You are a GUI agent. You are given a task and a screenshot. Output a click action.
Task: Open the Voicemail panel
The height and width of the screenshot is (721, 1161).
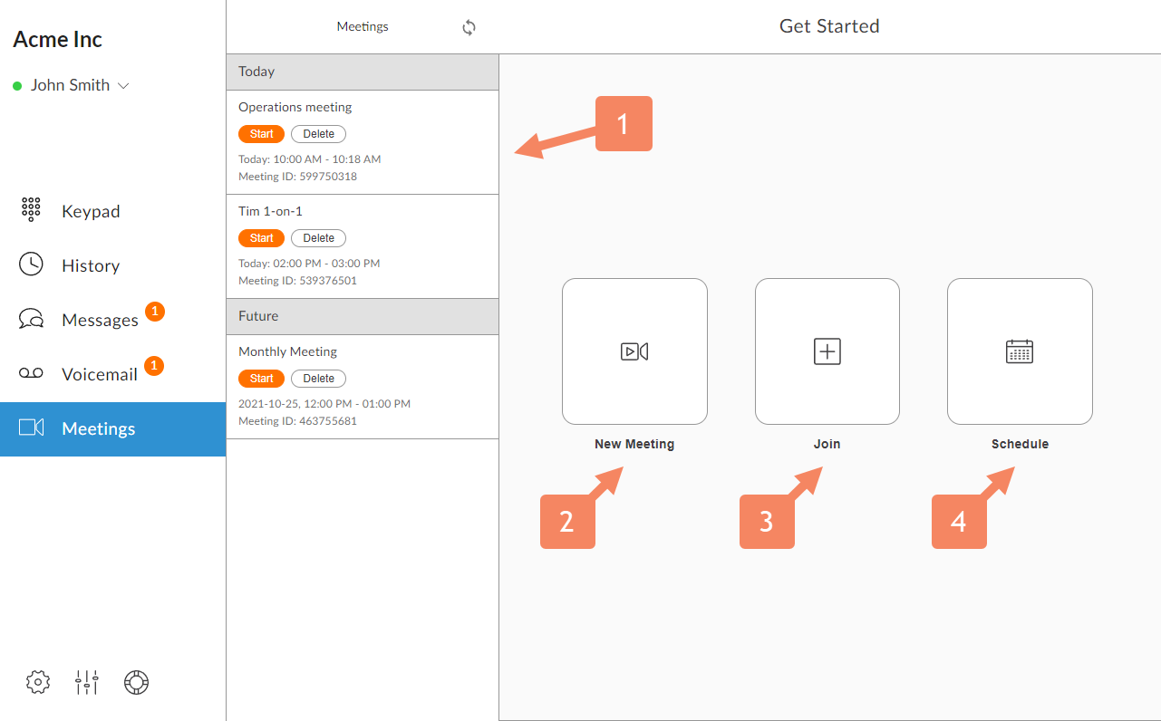(x=98, y=373)
